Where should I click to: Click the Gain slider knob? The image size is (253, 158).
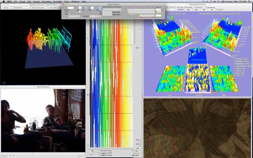pos(140,148)
